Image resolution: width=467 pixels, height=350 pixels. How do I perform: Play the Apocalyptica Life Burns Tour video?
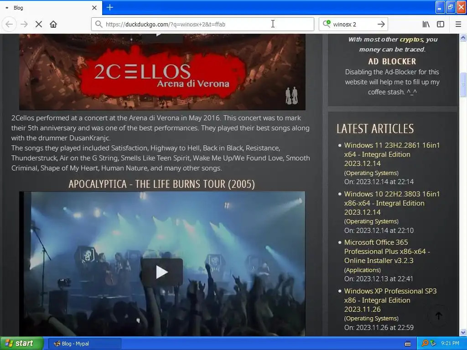point(162,272)
